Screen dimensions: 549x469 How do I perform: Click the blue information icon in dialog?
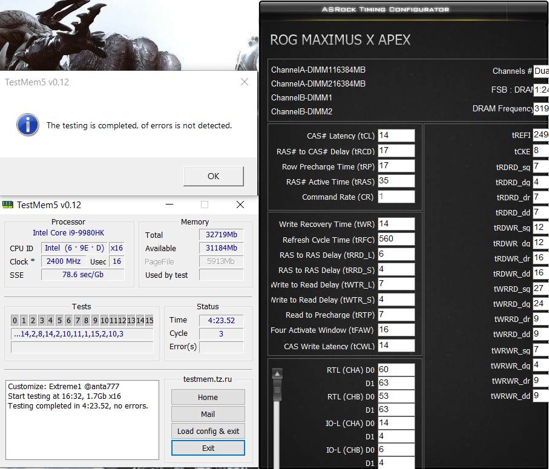(28, 125)
